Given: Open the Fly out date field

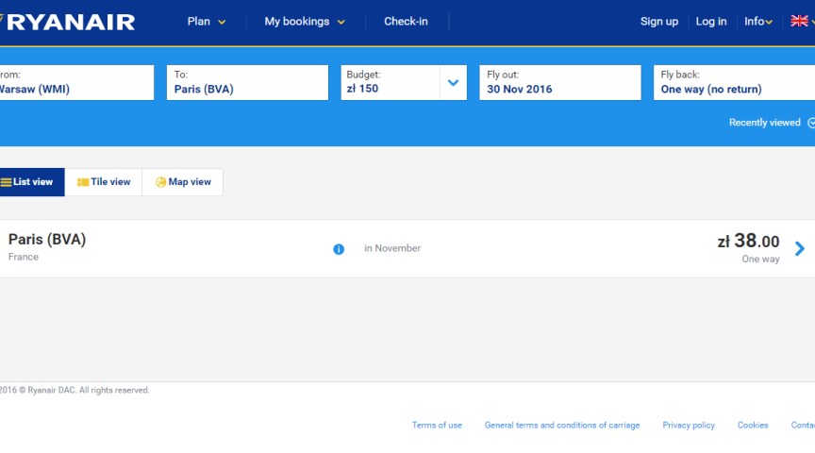Looking at the screenshot, I should coord(559,82).
